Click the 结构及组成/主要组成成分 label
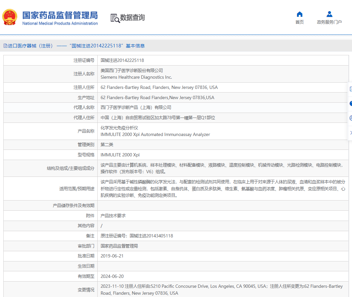The width and height of the screenshot is (352, 297). tap(70, 168)
